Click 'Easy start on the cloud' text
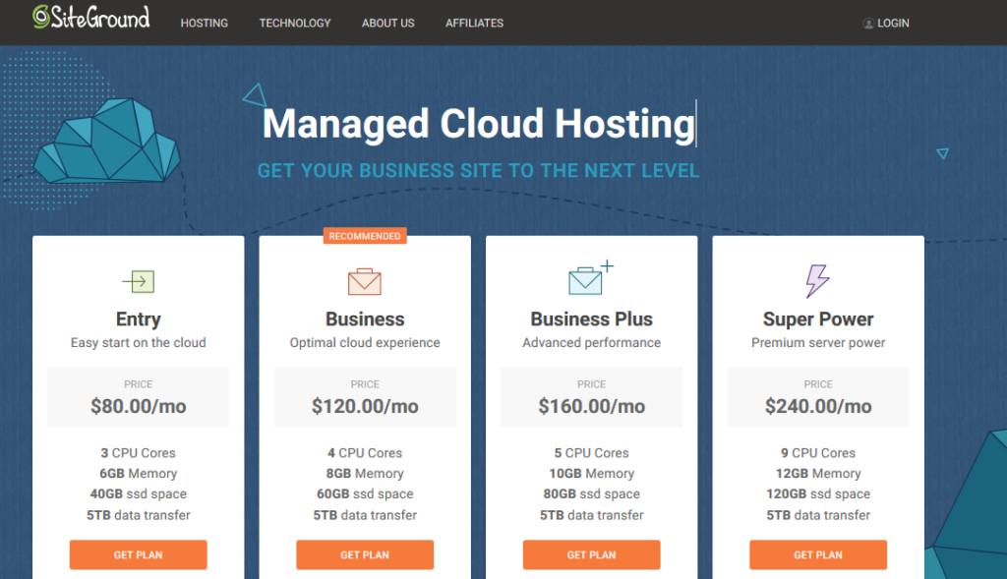The width and height of the screenshot is (1007, 579). pyautogui.click(x=138, y=343)
